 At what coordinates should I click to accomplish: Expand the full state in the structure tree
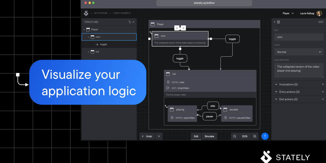[89, 52]
